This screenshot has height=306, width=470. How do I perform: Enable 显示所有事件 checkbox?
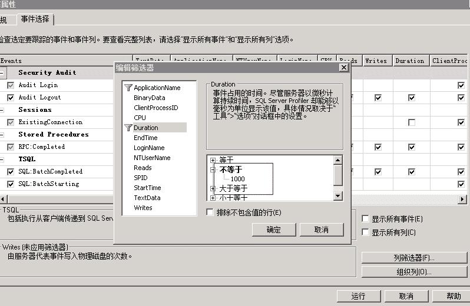point(365,218)
